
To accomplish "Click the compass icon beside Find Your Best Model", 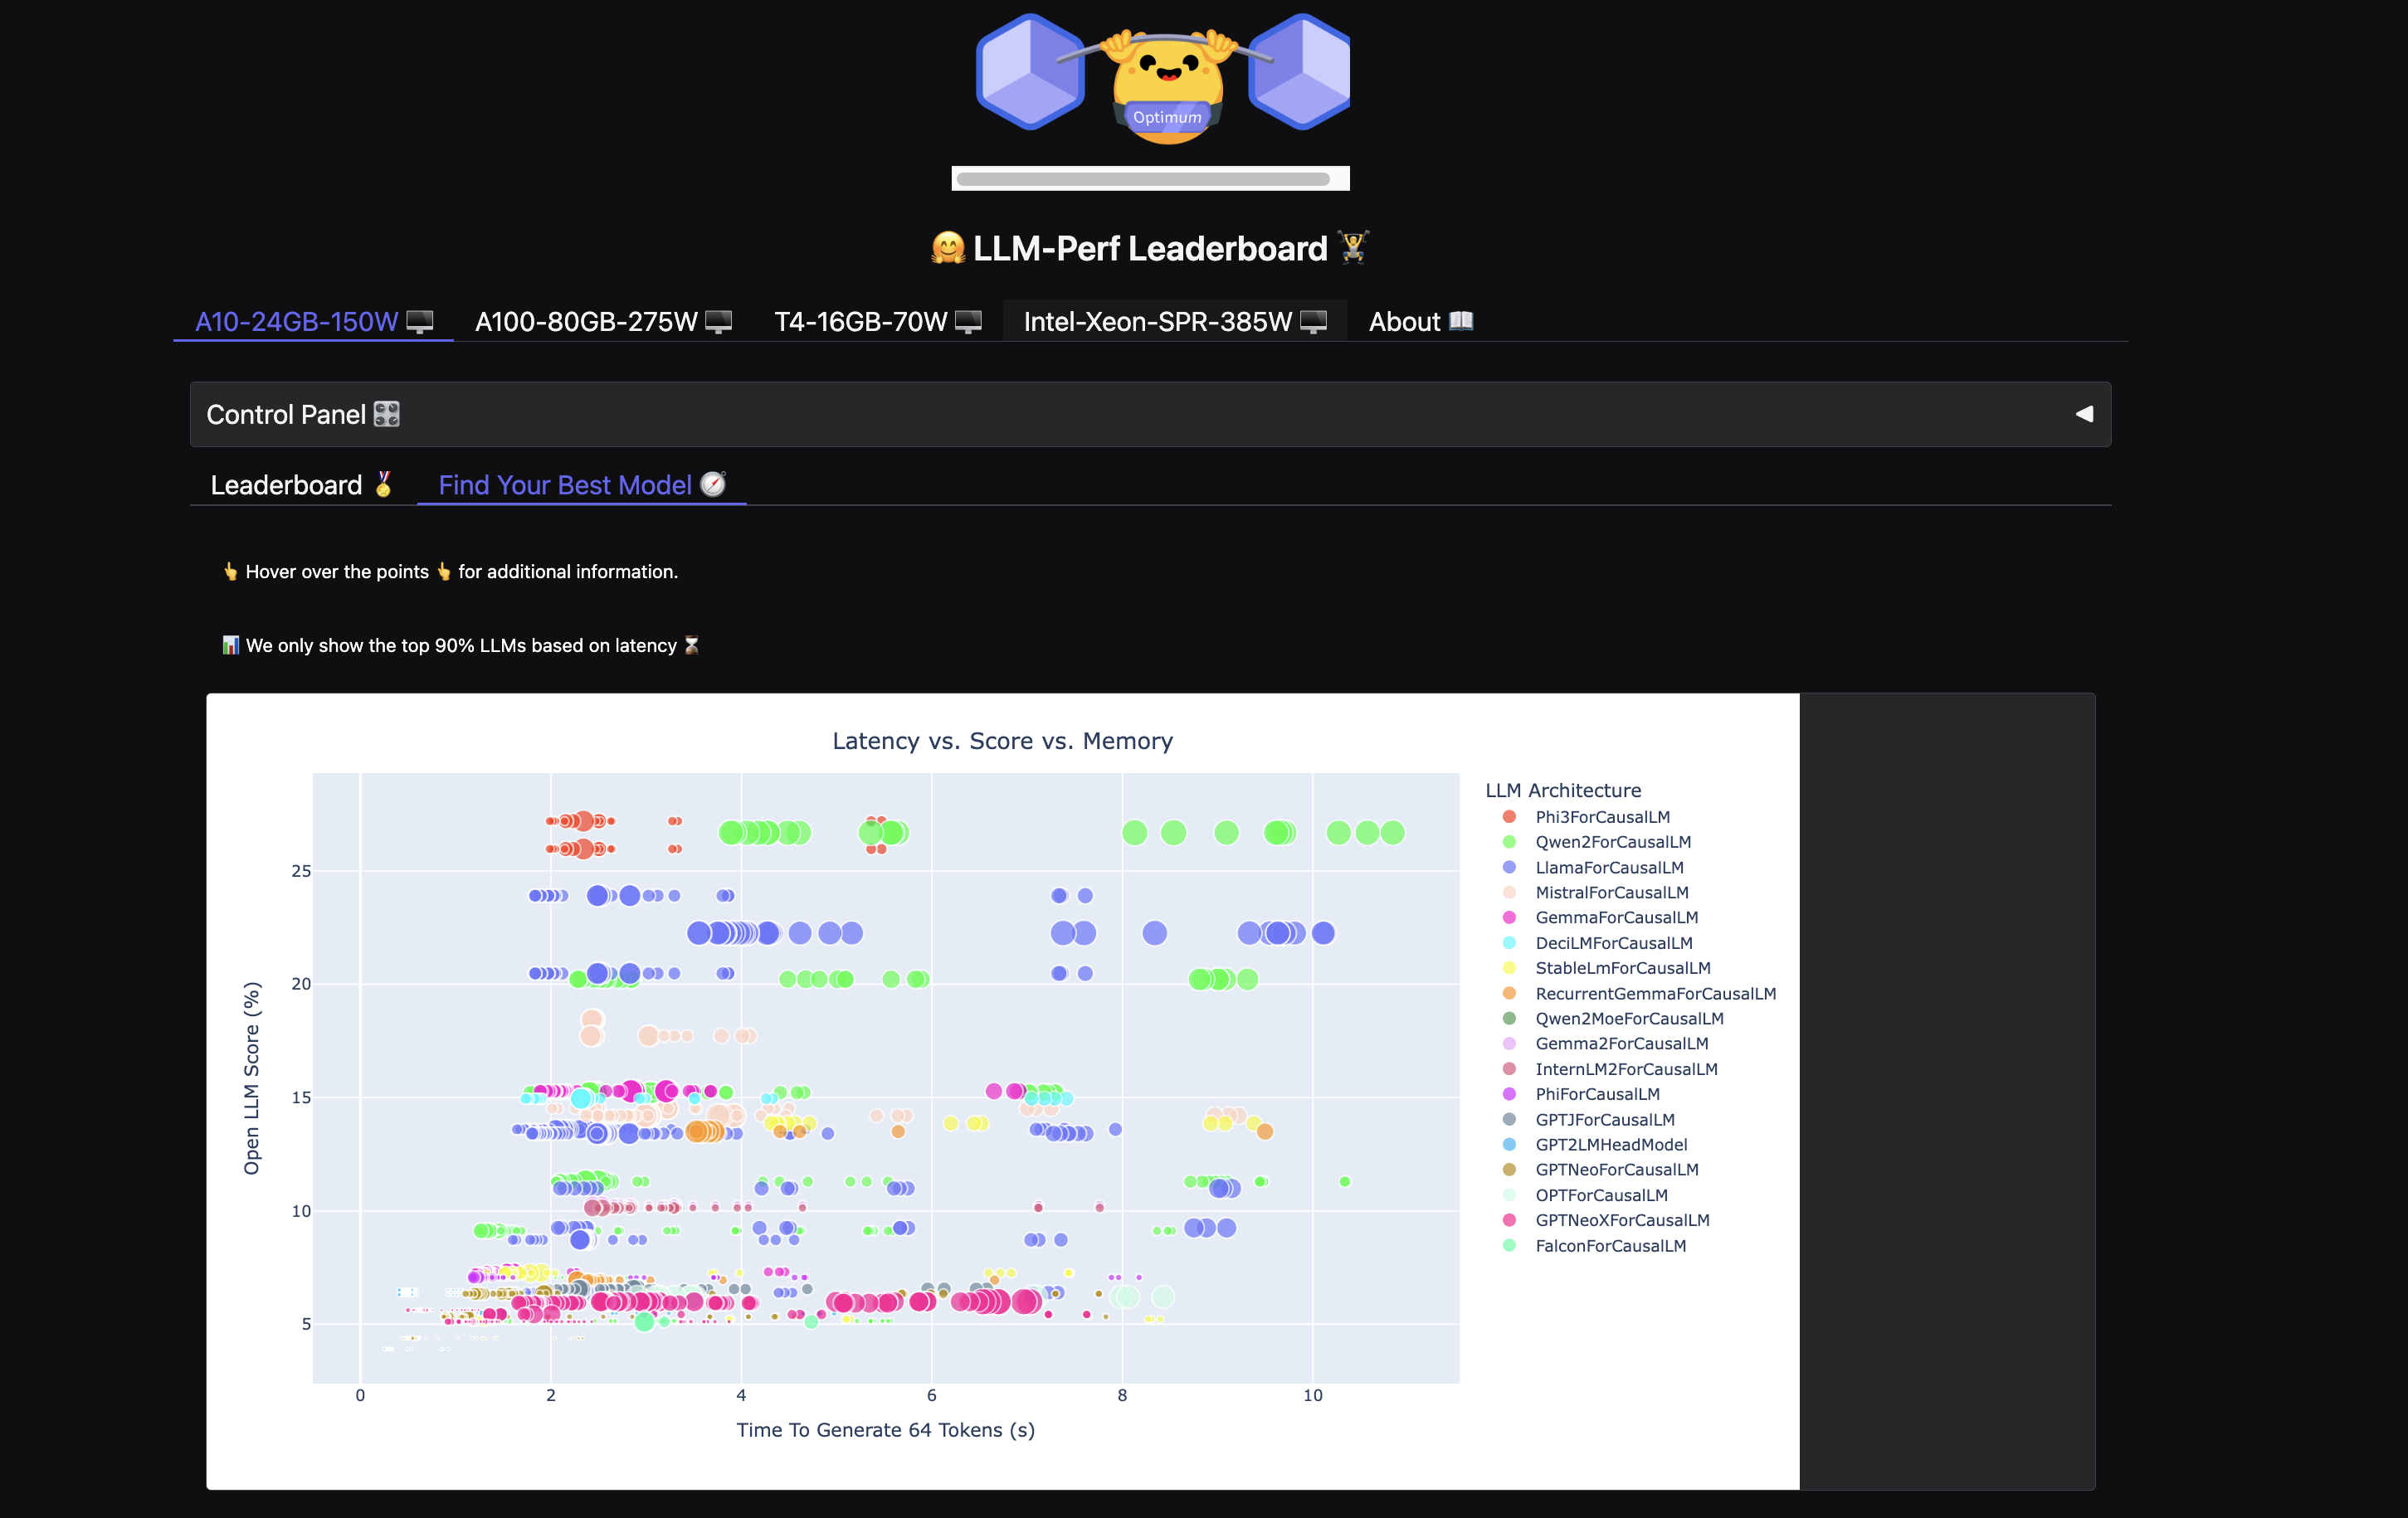I will [x=713, y=484].
